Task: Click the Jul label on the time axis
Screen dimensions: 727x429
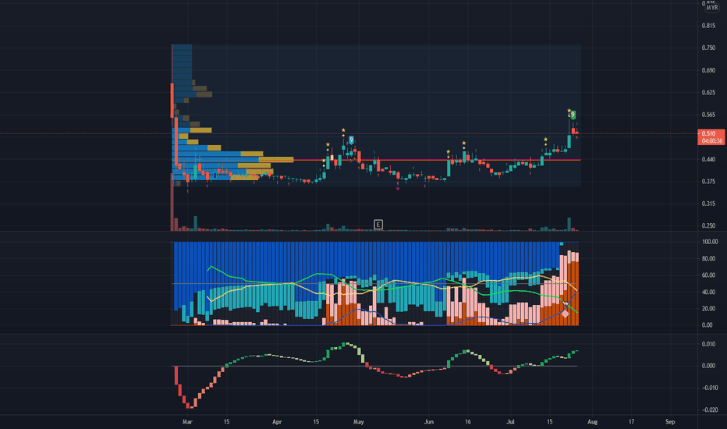Action: pos(510,422)
